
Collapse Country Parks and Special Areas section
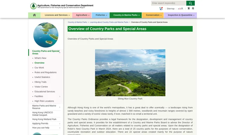[60, 53]
